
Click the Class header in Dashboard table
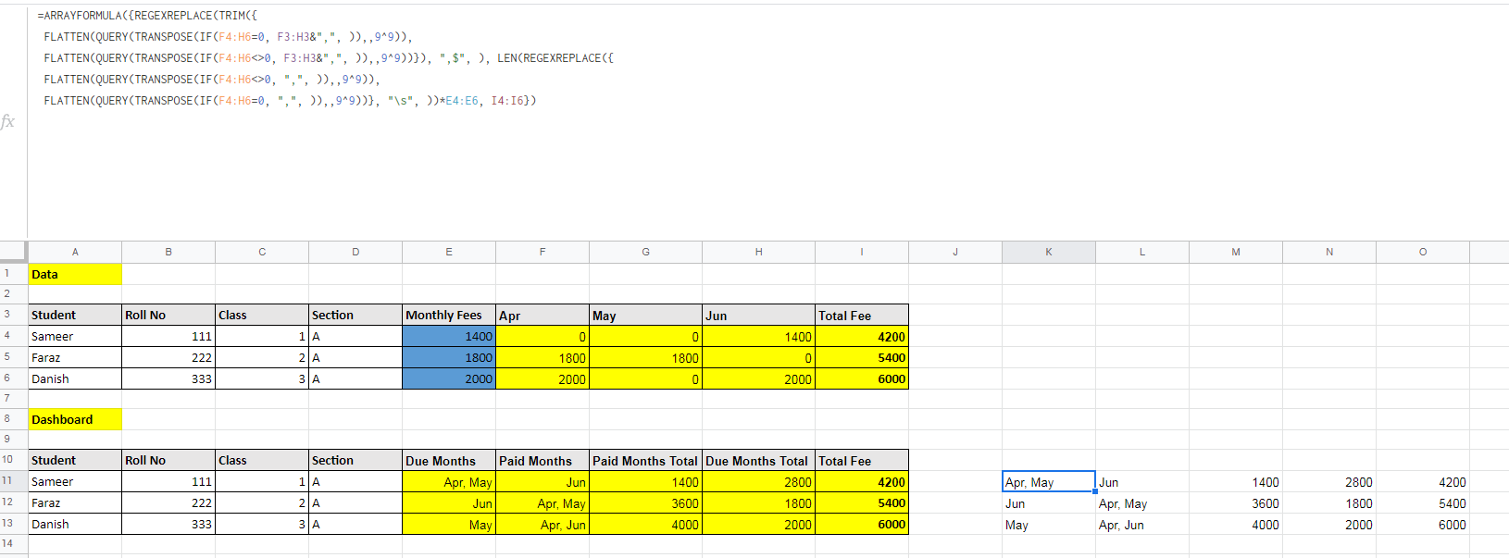pyautogui.click(x=262, y=461)
